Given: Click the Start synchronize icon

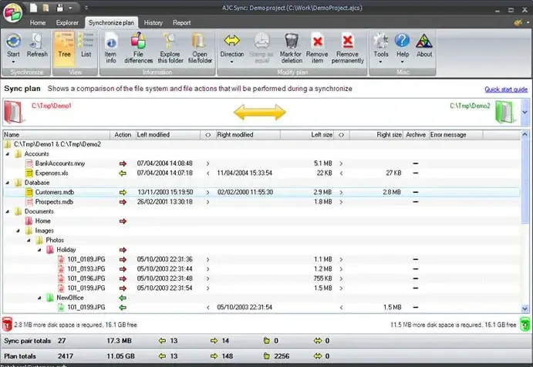Looking at the screenshot, I should tap(13, 42).
